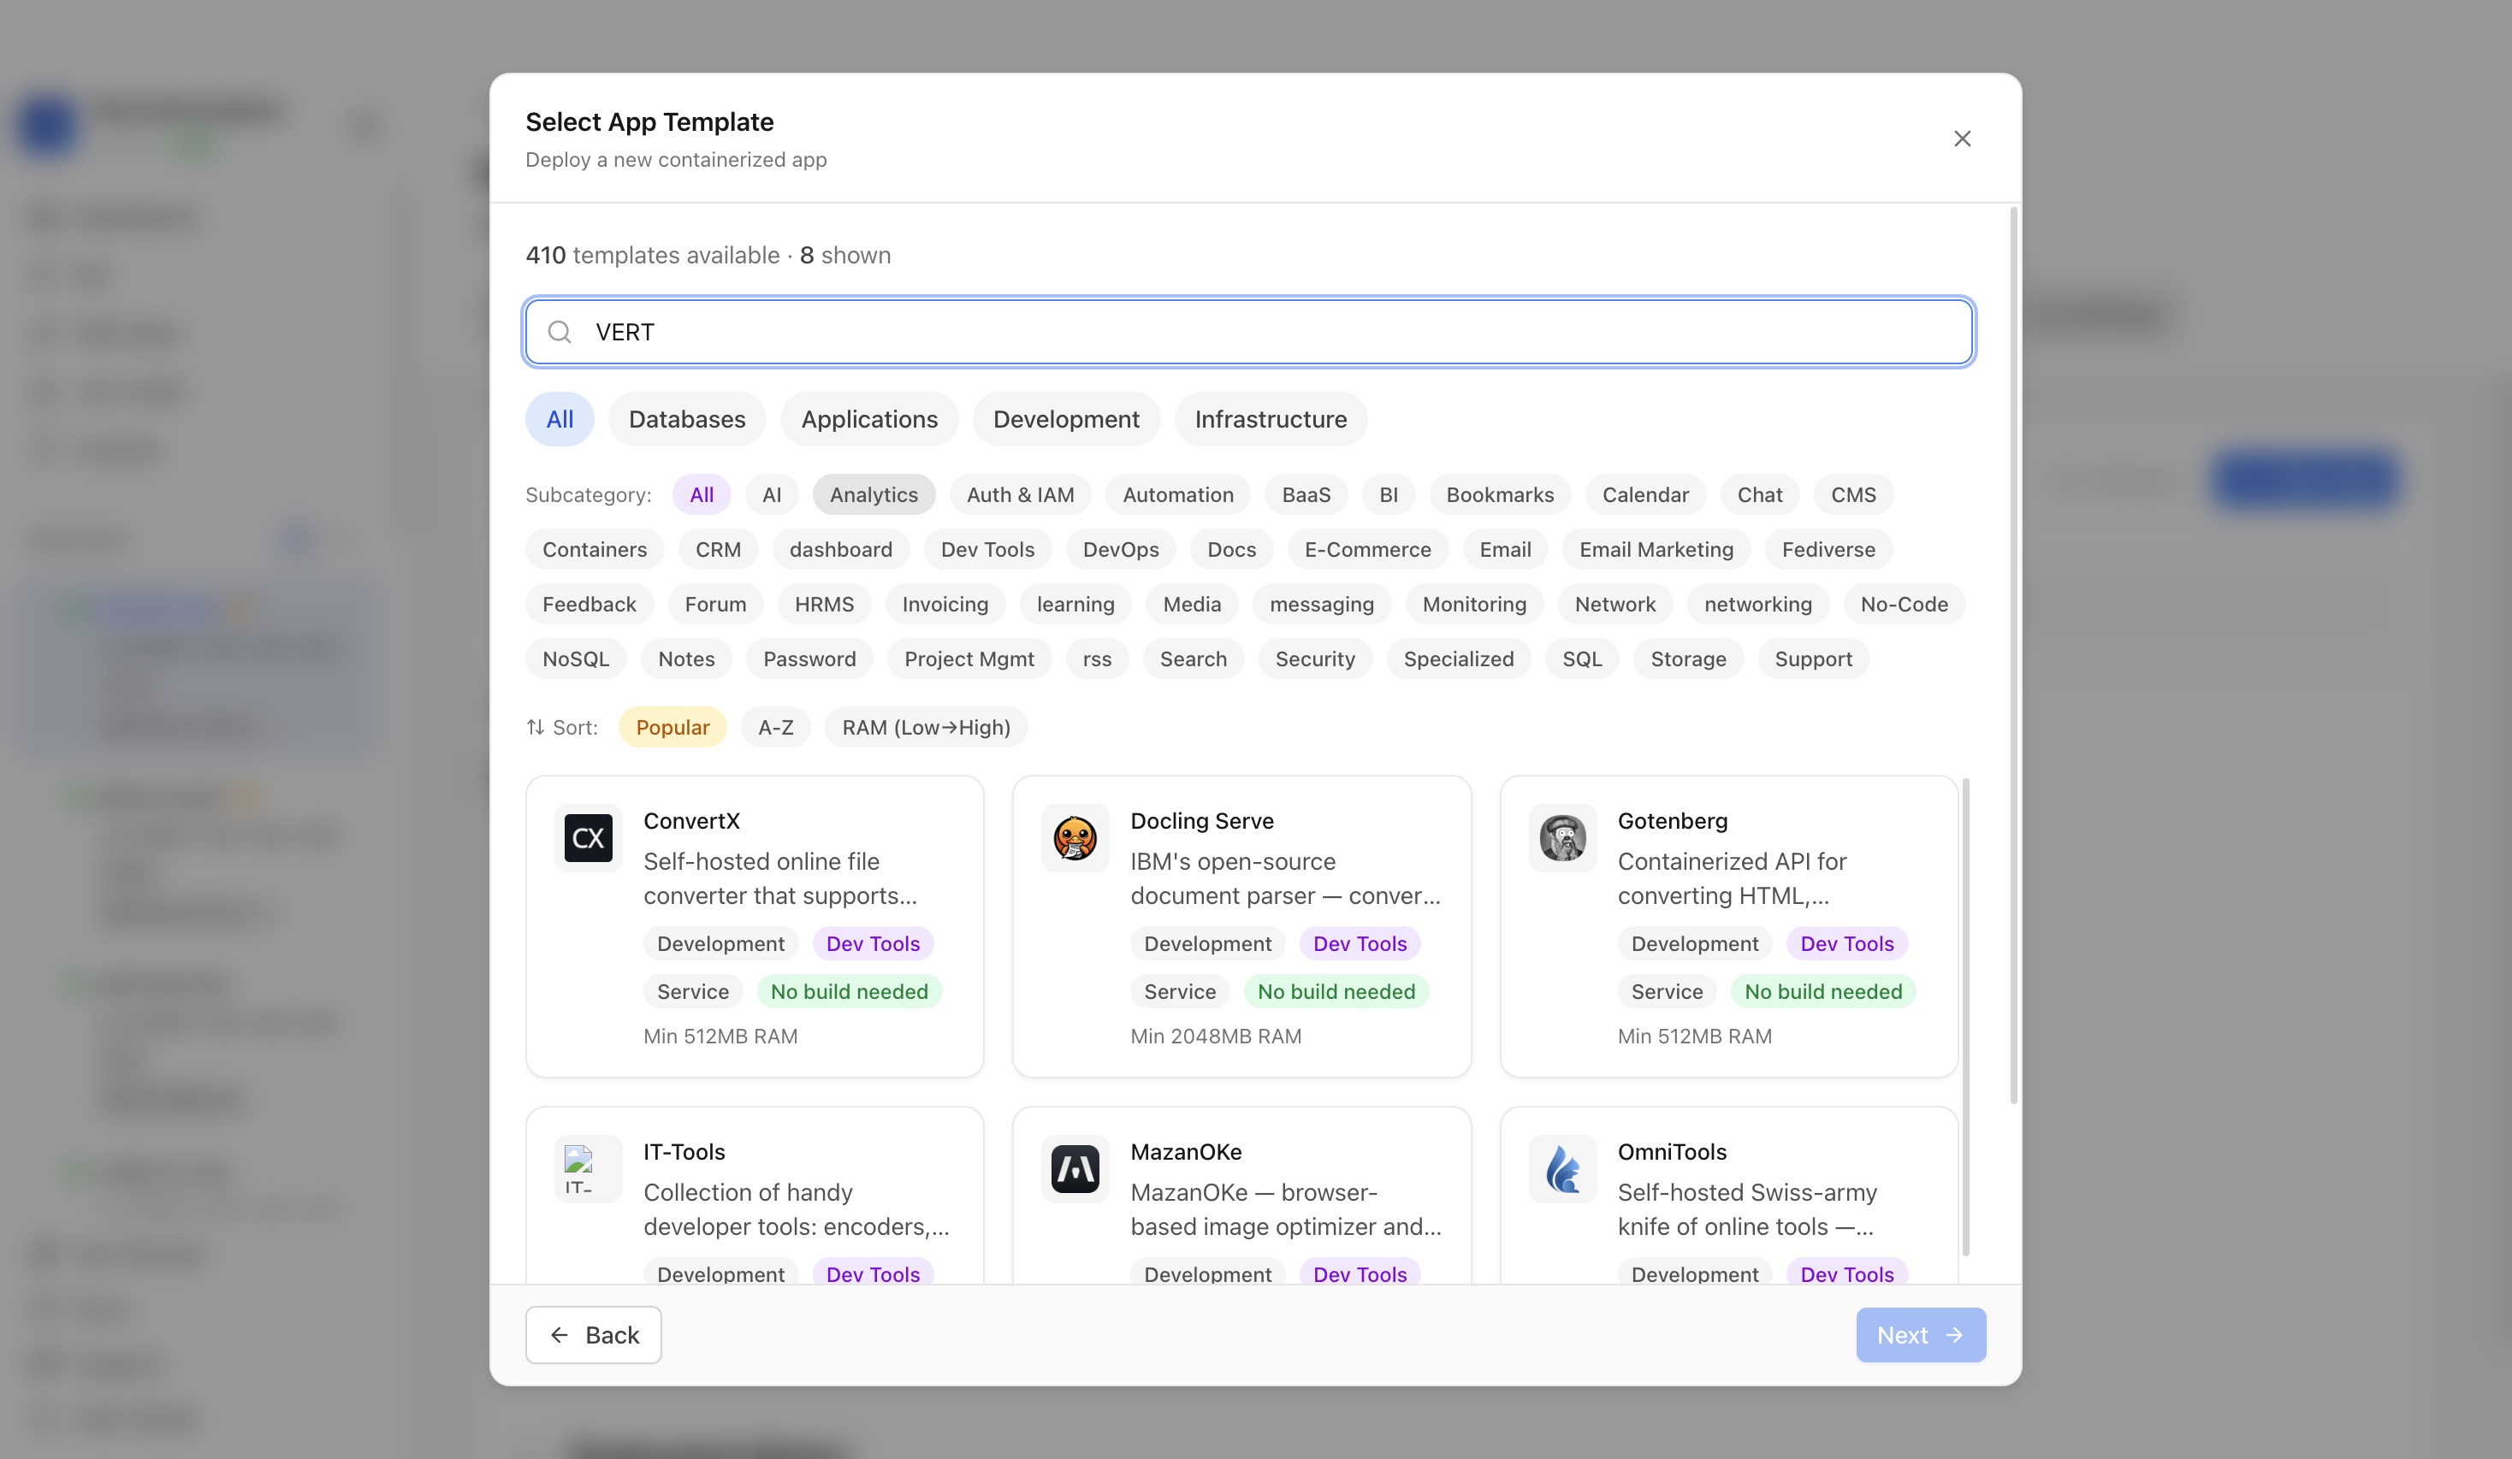Select the ConvertX template title
This screenshot has height=1459, width=2512.
690,820
